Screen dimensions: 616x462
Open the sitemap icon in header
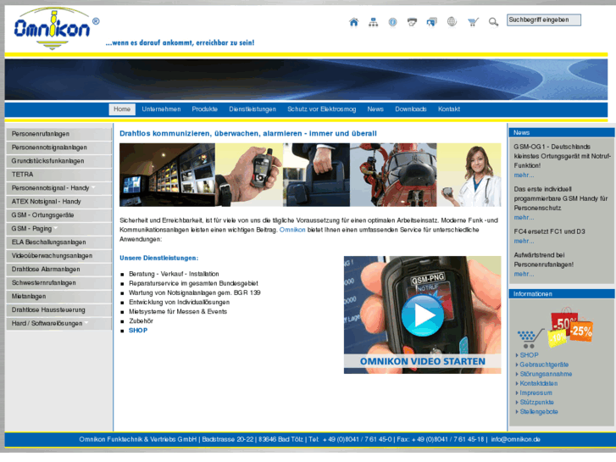click(373, 22)
